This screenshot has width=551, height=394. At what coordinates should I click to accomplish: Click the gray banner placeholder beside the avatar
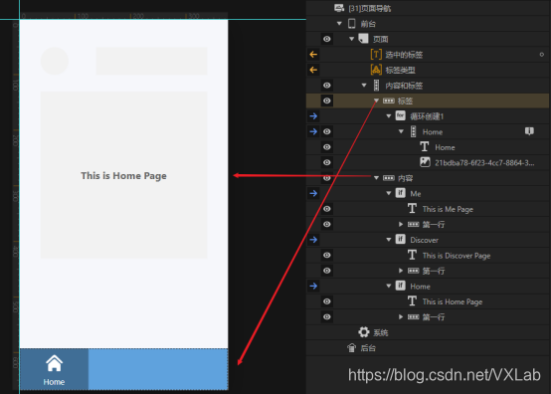[x=152, y=61]
